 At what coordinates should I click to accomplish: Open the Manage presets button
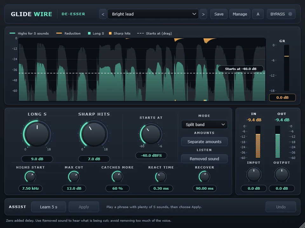pyautogui.click(x=240, y=14)
